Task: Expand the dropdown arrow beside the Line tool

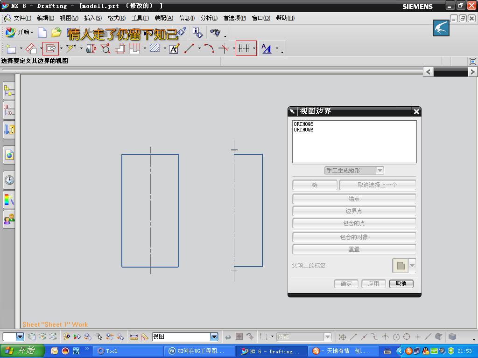Action: click(199, 48)
